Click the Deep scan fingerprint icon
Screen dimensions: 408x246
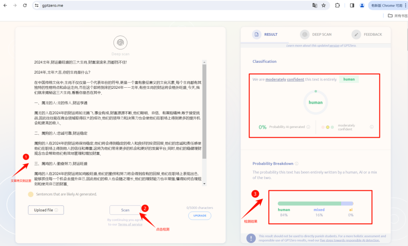(120, 42)
